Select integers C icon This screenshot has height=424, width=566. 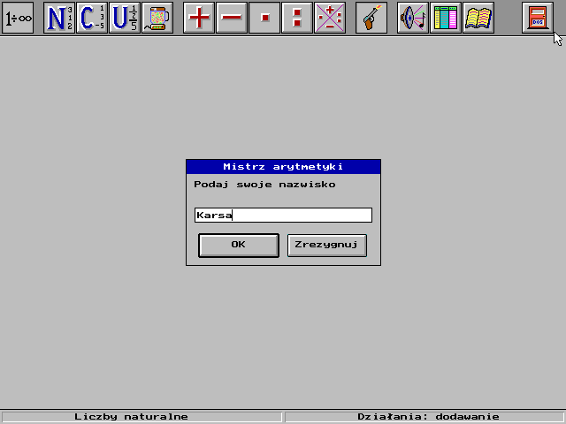click(x=92, y=18)
